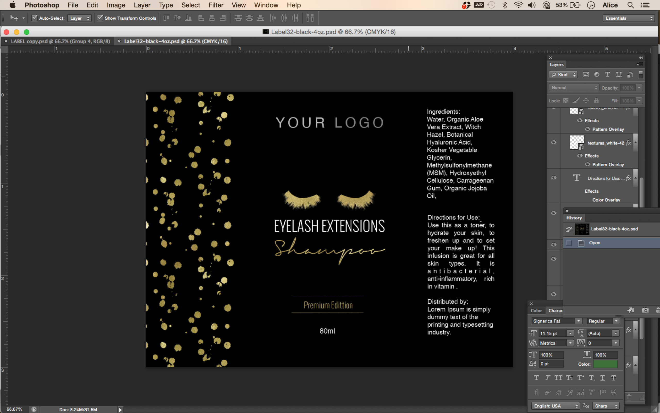Click the smart object filter icon
The width and height of the screenshot is (660, 413).
tap(630, 75)
